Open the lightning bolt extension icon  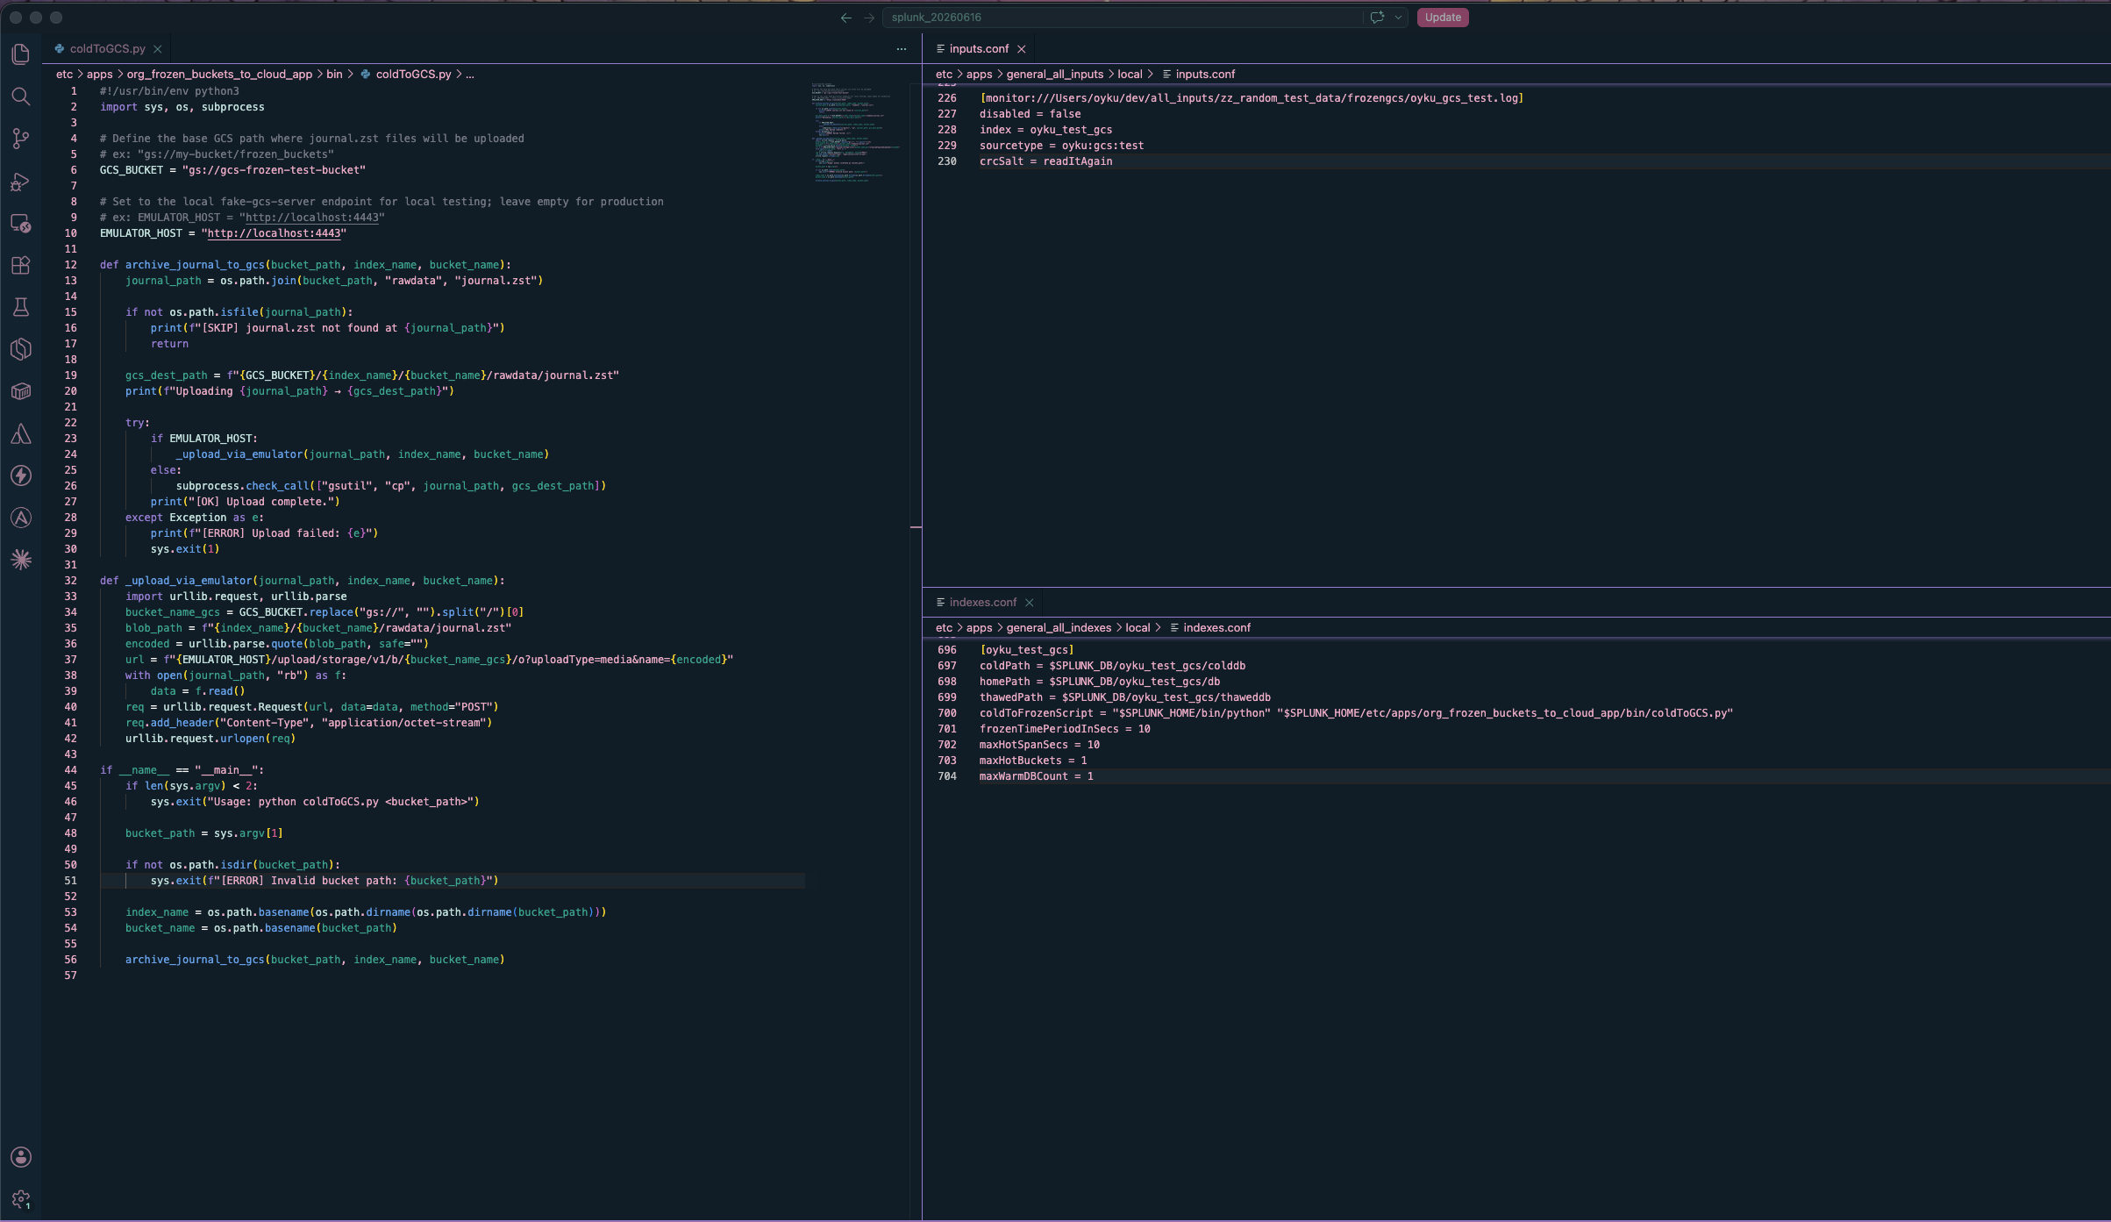coord(21,475)
